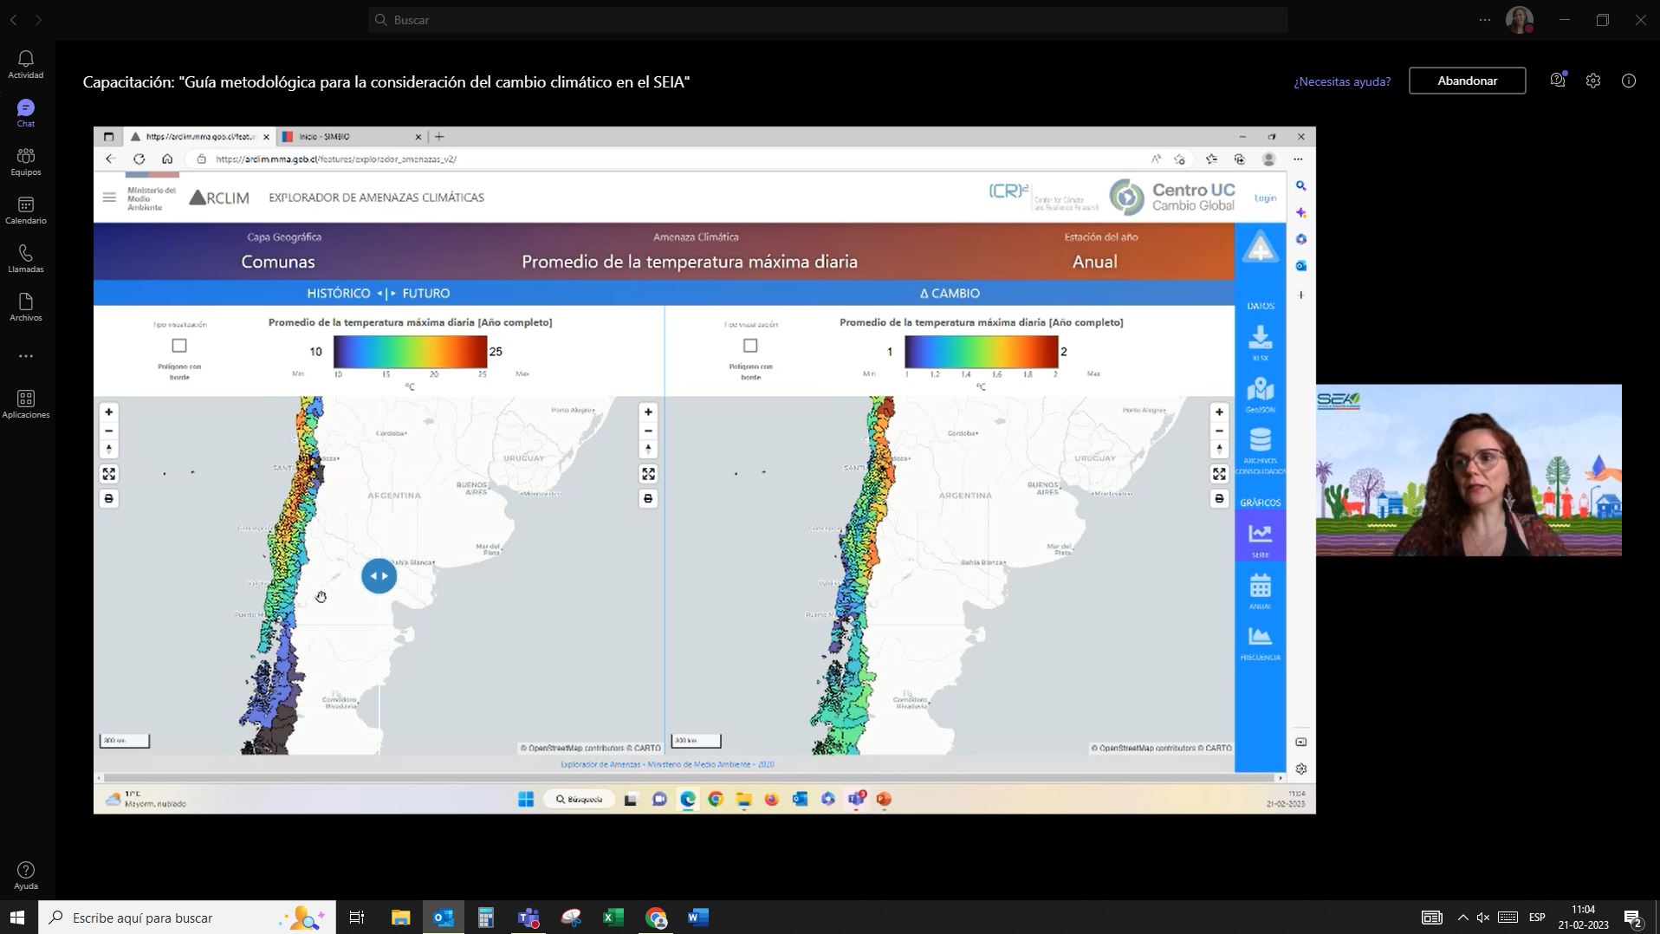
Task: Enable 'Polígono con borde' on right map
Action: (750, 346)
